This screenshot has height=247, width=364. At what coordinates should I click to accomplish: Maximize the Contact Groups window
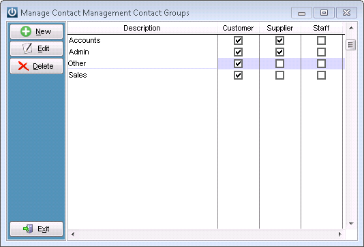pyautogui.click(x=324, y=12)
